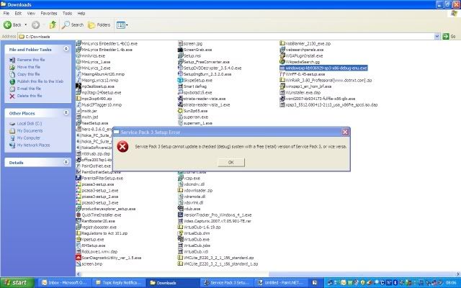Open the View menu

pos(31,14)
